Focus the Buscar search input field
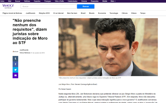The image size is (166, 103). (49, 7)
